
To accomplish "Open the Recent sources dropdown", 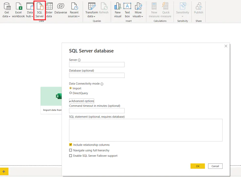I will coord(74,16).
